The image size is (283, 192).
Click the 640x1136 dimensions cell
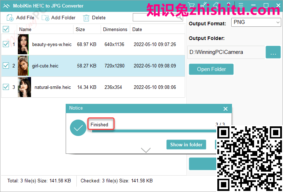114,44
